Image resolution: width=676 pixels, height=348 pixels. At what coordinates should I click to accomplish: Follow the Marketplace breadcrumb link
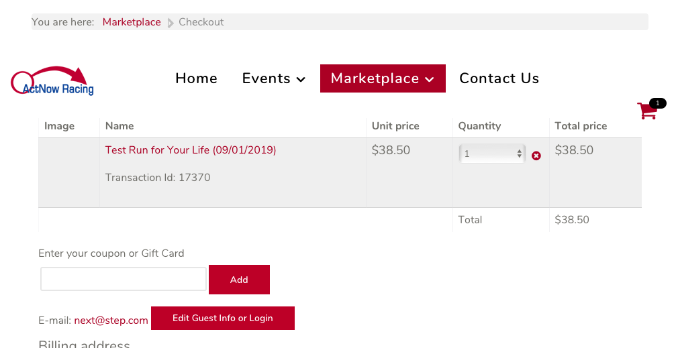(x=132, y=22)
